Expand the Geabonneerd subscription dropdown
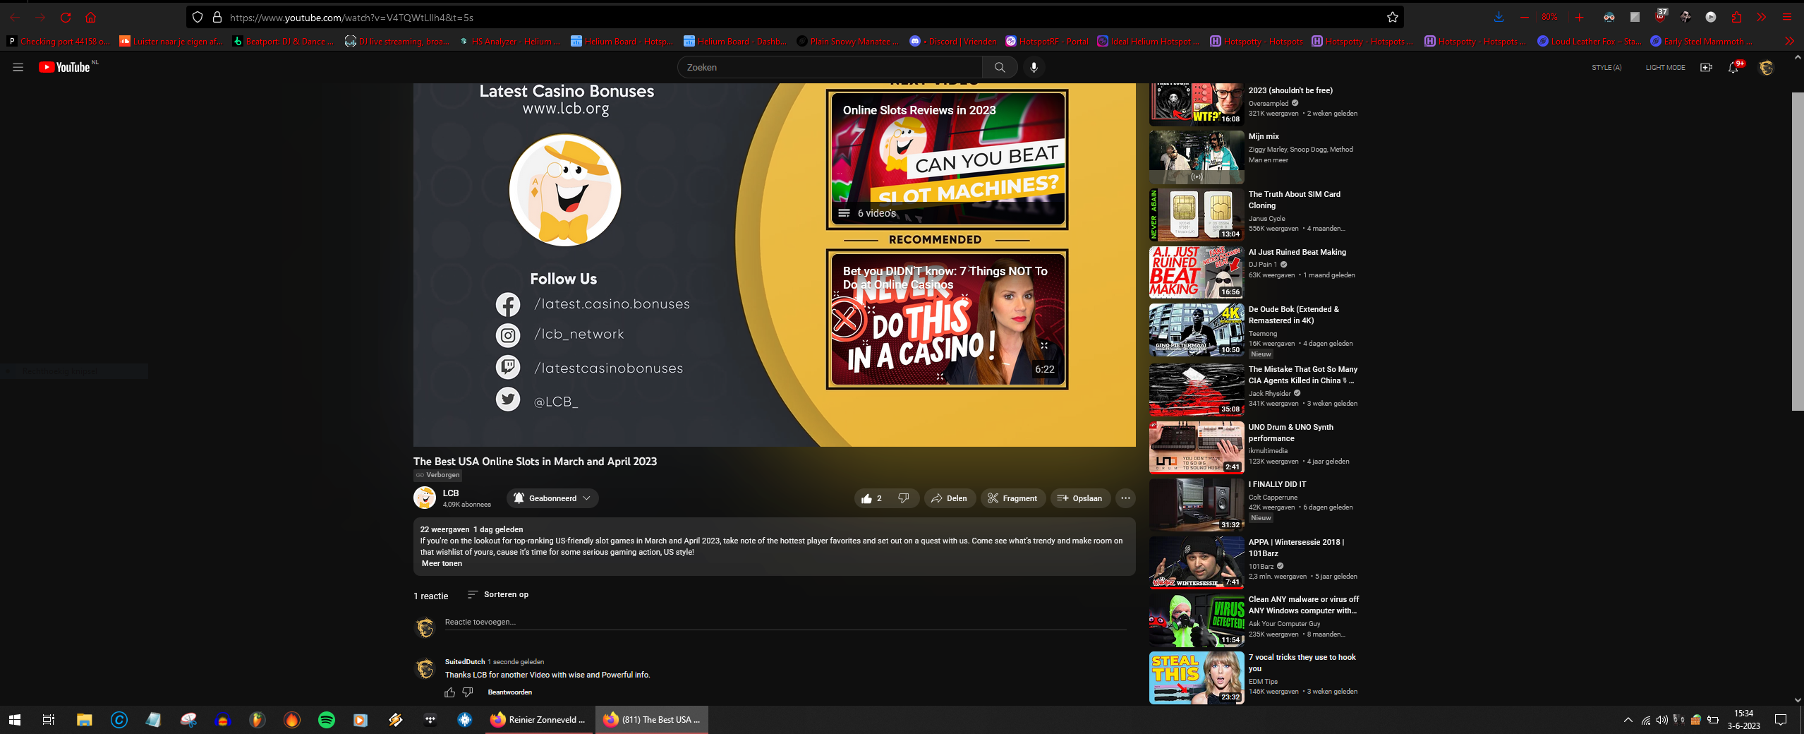Screen dimensions: 1804x734 (x=552, y=498)
